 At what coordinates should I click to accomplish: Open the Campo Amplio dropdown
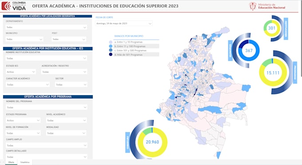tap(47, 145)
